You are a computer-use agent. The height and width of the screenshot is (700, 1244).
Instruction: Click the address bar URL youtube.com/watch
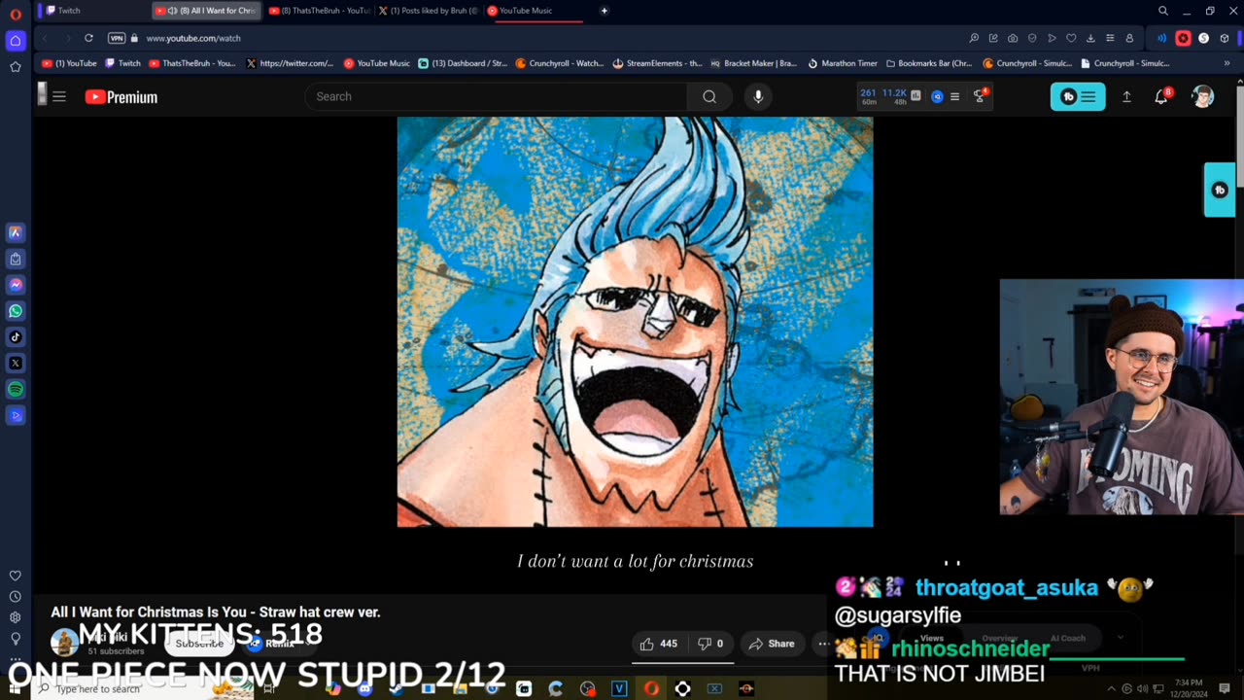point(193,38)
